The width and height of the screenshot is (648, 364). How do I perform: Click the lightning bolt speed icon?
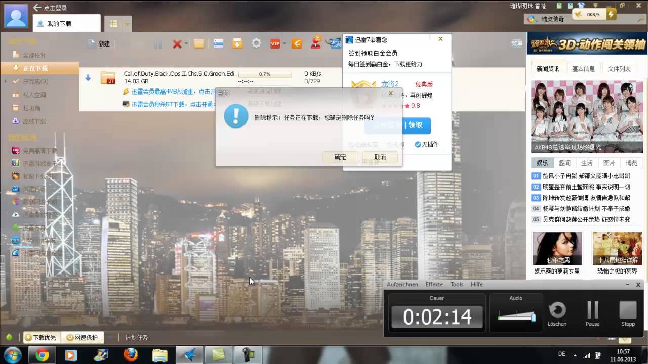[x=611, y=14]
